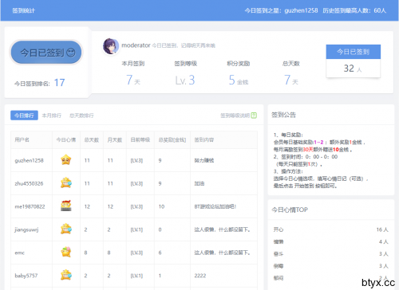Click mood emoji in me19870822 row
The height and width of the screenshot is (290, 399).
[65, 206]
